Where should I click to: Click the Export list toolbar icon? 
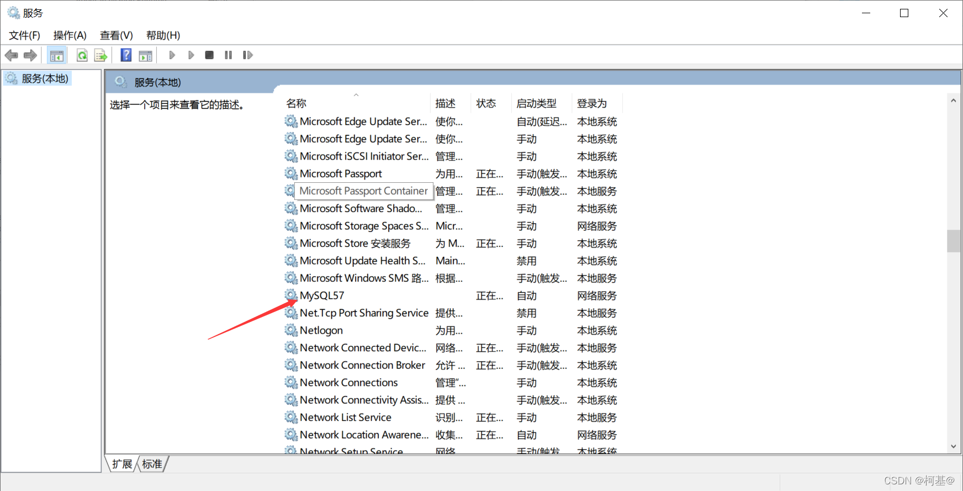(x=100, y=55)
